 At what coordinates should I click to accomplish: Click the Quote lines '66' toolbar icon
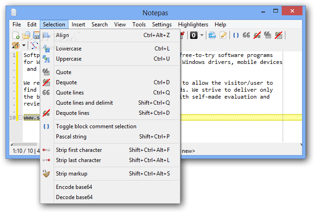coord(246,35)
